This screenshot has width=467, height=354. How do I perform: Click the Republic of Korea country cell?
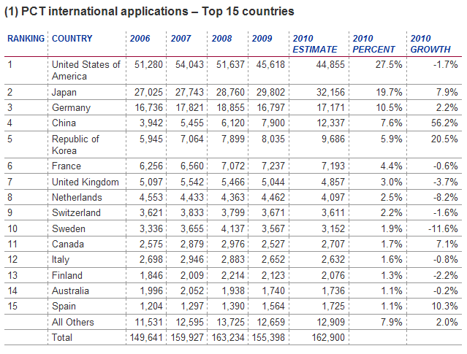(x=75, y=145)
